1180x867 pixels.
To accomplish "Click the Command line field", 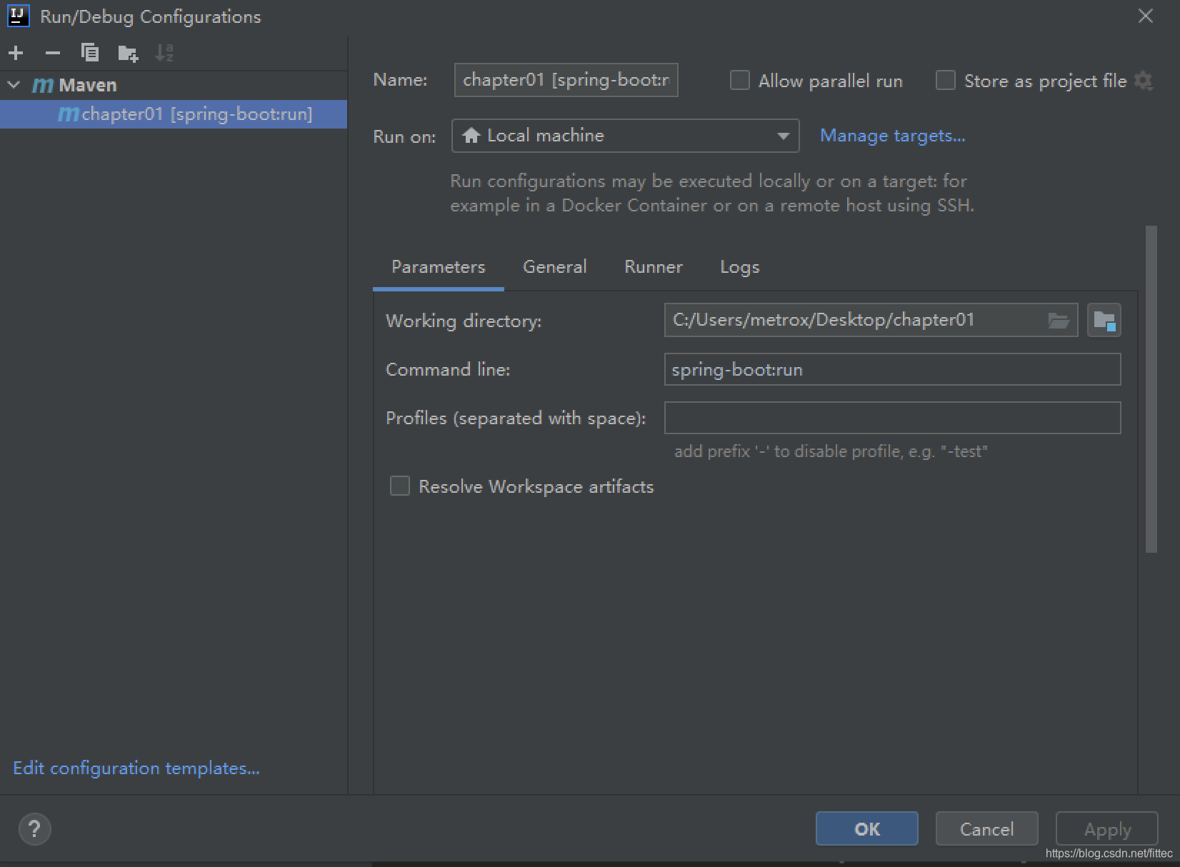I will tap(892, 369).
